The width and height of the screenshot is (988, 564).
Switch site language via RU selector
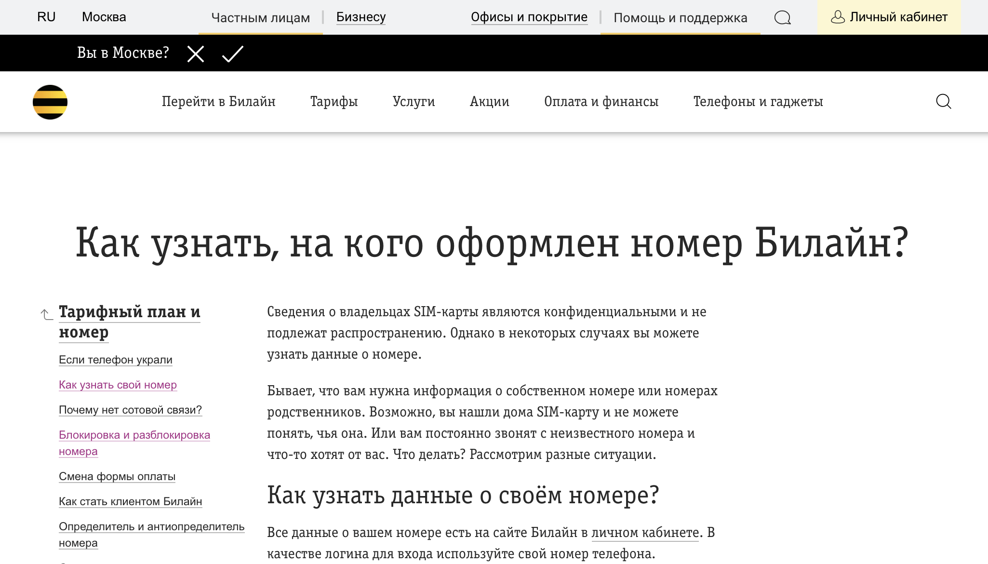click(x=46, y=17)
